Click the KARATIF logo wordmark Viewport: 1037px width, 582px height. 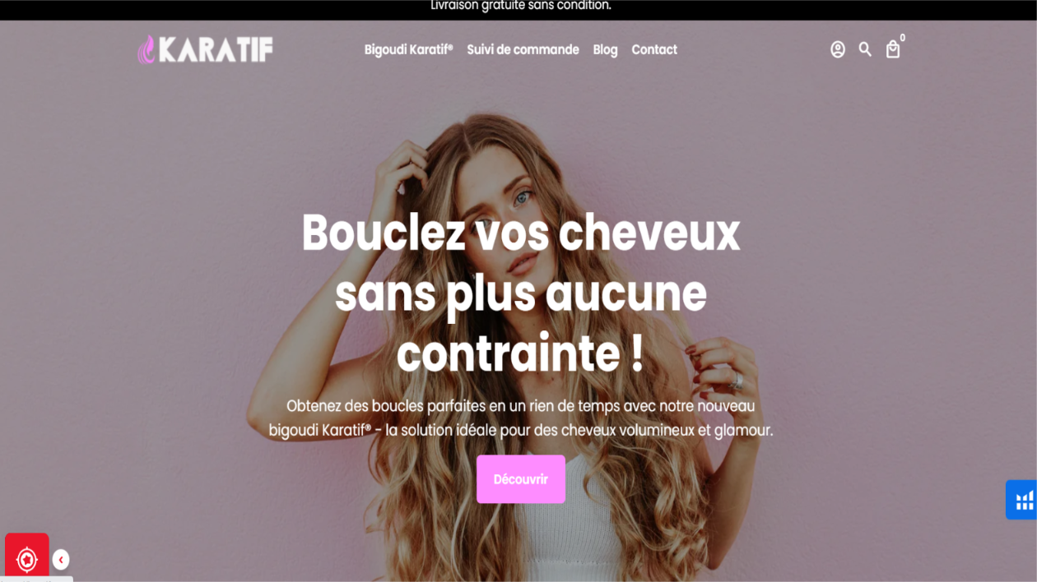[216, 50]
